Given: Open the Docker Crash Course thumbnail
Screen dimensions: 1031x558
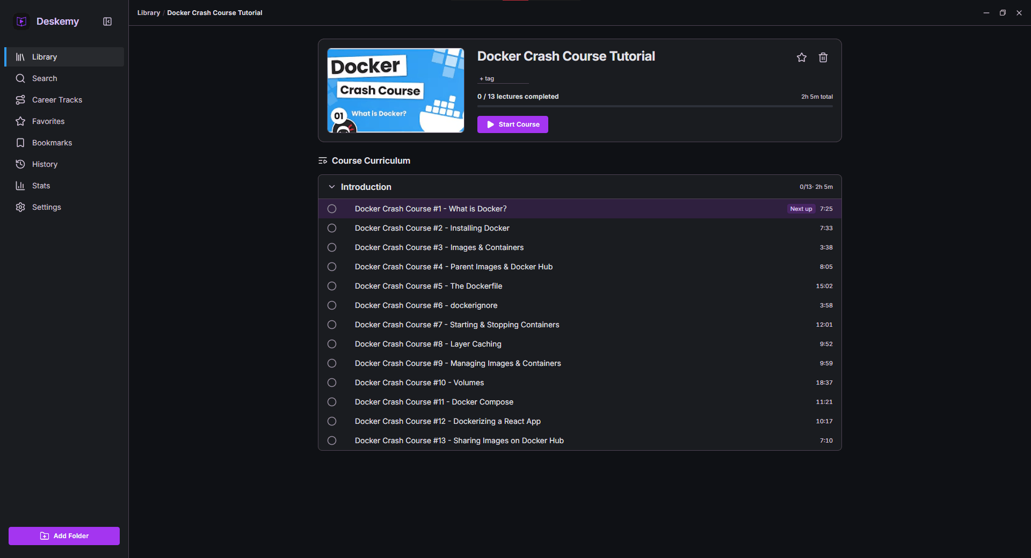Looking at the screenshot, I should 396,90.
